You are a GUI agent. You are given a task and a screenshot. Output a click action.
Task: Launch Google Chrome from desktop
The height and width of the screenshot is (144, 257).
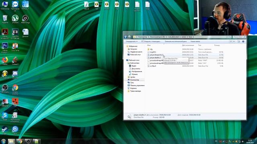point(15,89)
